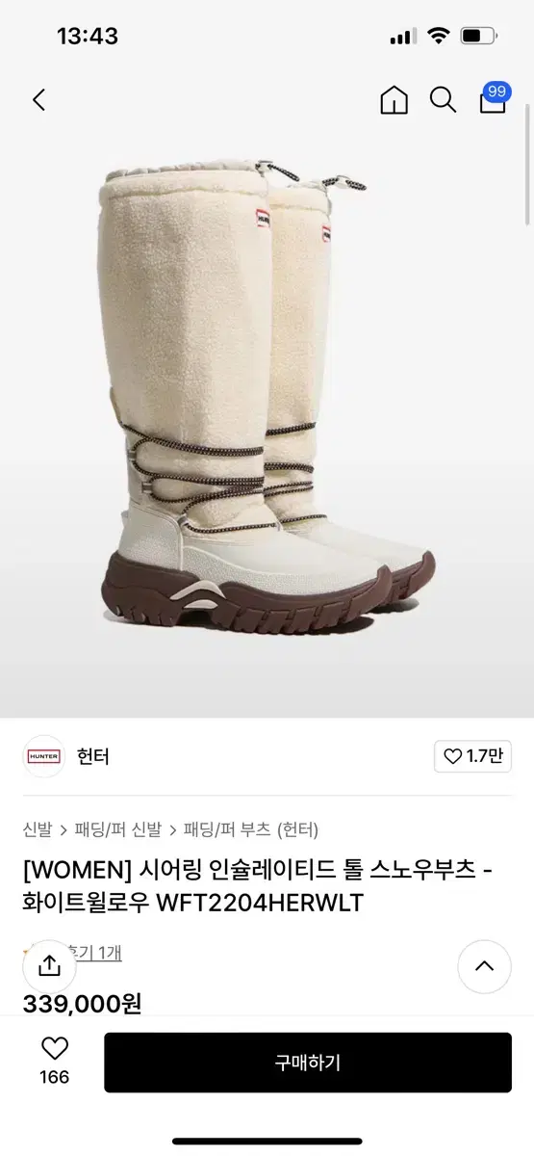
Task: Tap the 99 cart badge
Action: [x=497, y=92]
